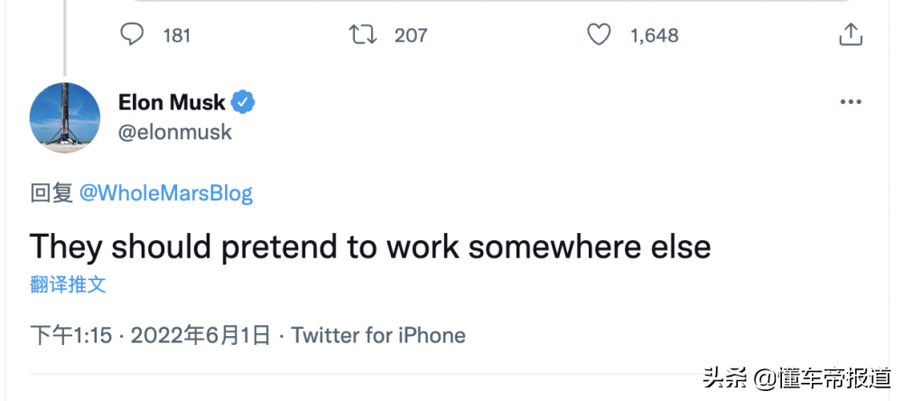Open Elon Musk's rocket profile picture
Image resolution: width=903 pixels, height=401 pixels.
(x=65, y=117)
